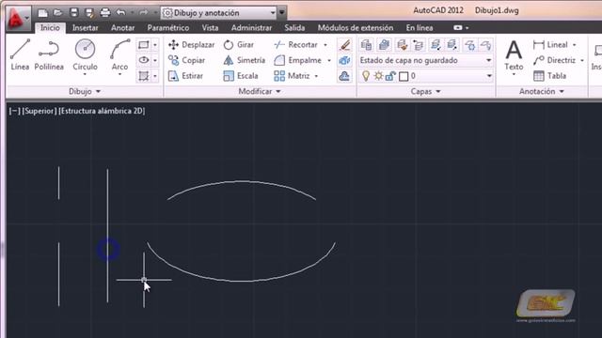Click the Offset icon in Modificar panel
Screen dimensions: 602x338
tap(344, 76)
